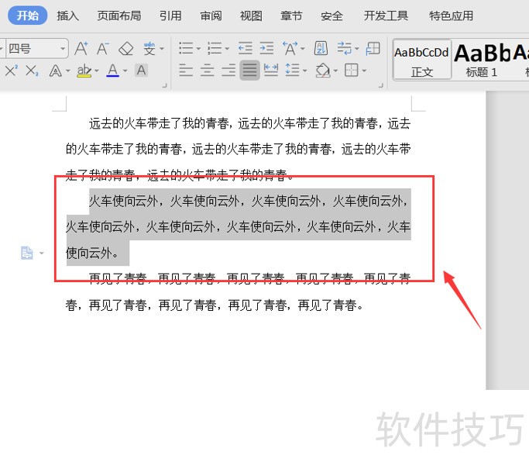Align the paragraph to the left

(x=186, y=71)
